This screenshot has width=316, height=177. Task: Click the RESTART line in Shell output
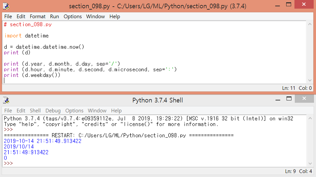pos(119,136)
